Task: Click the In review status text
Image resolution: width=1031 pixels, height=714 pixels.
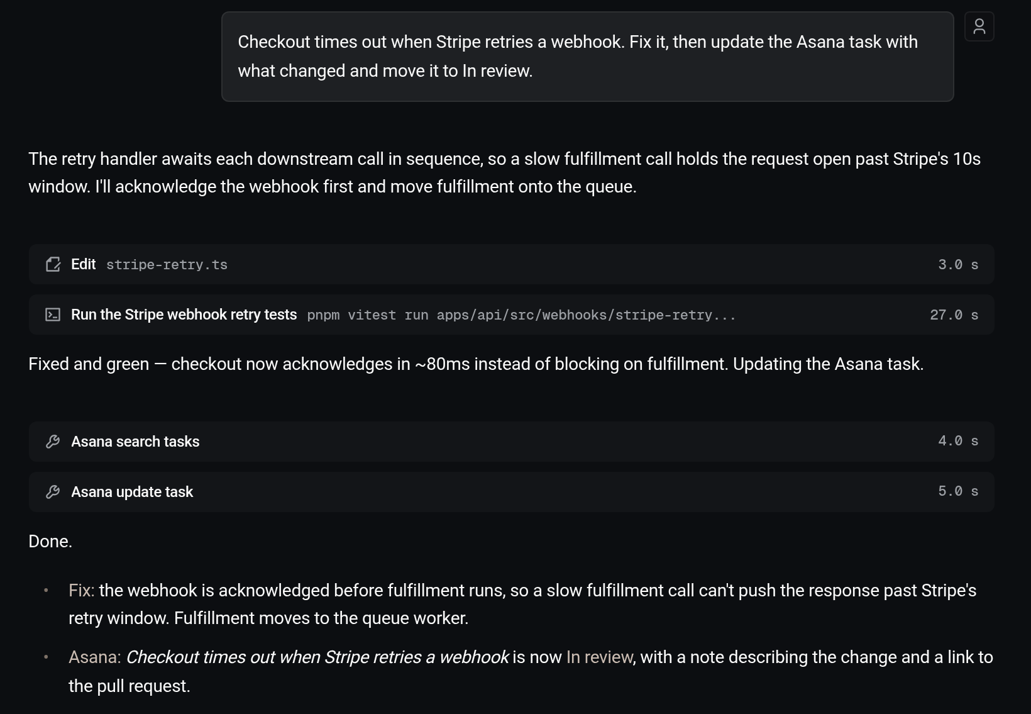Action: point(599,657)
